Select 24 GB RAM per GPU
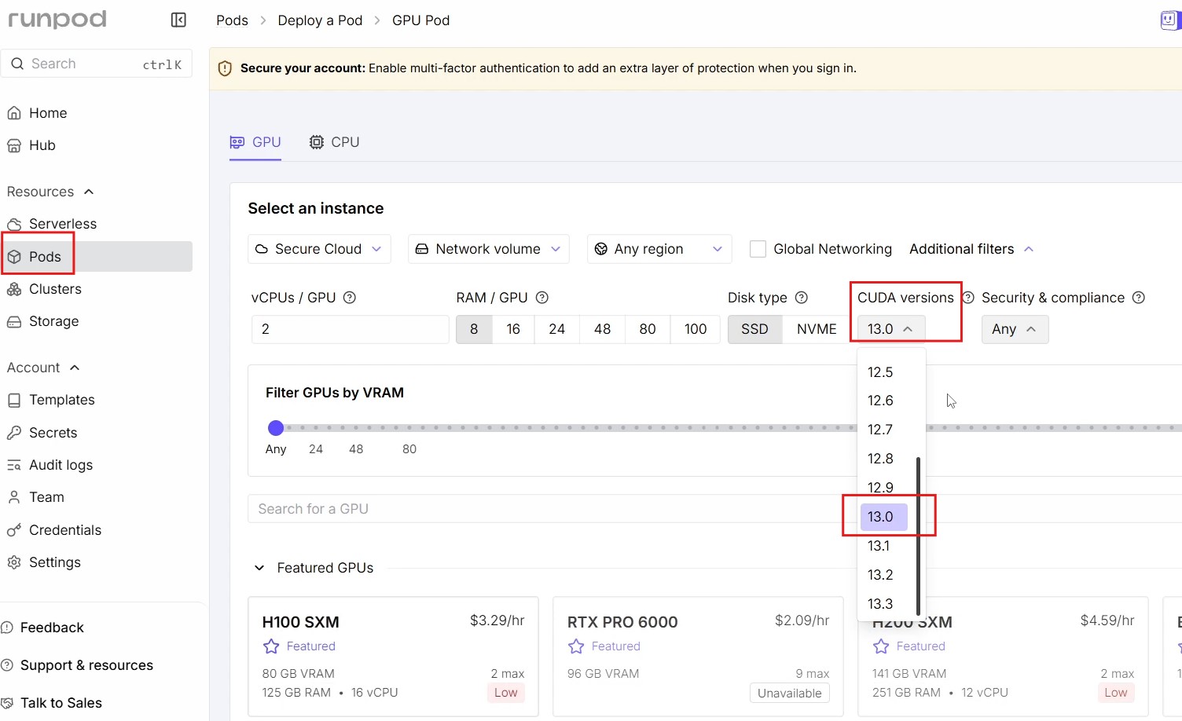1182x721 pixels. 557,329
